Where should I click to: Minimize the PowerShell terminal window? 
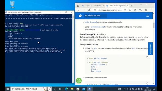coord(61,12)
